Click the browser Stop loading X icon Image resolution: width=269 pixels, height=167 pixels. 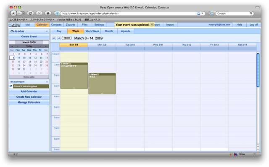point(39,13)
